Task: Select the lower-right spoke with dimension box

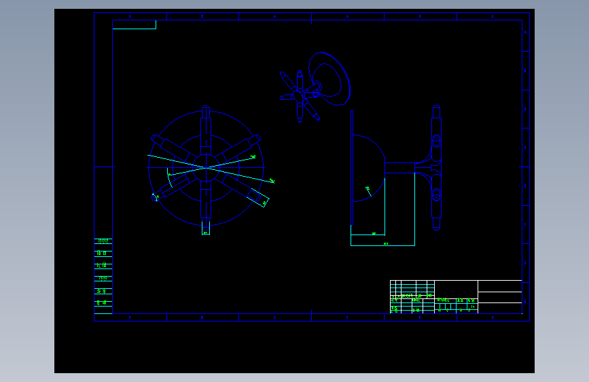Action: (242, 189)
